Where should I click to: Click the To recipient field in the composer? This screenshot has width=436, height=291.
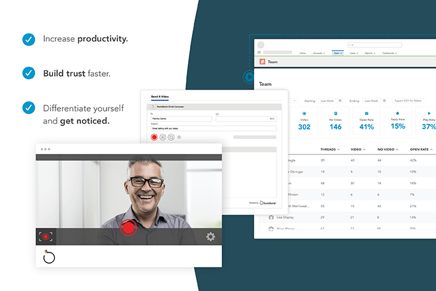[x=181, y=119]
